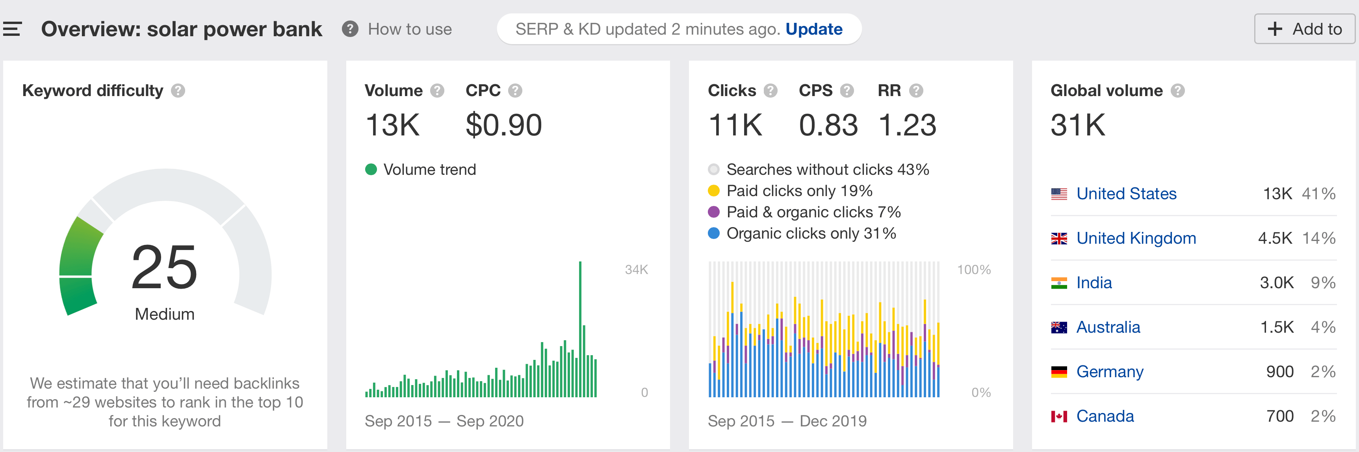
Task: Open United Kingdom country link
Action: coord(1135,238)
